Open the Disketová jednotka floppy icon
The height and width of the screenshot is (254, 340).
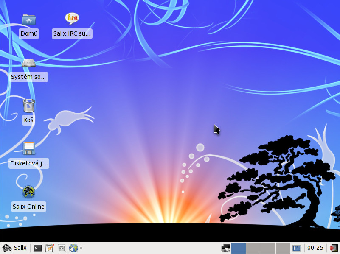point(29,148)
